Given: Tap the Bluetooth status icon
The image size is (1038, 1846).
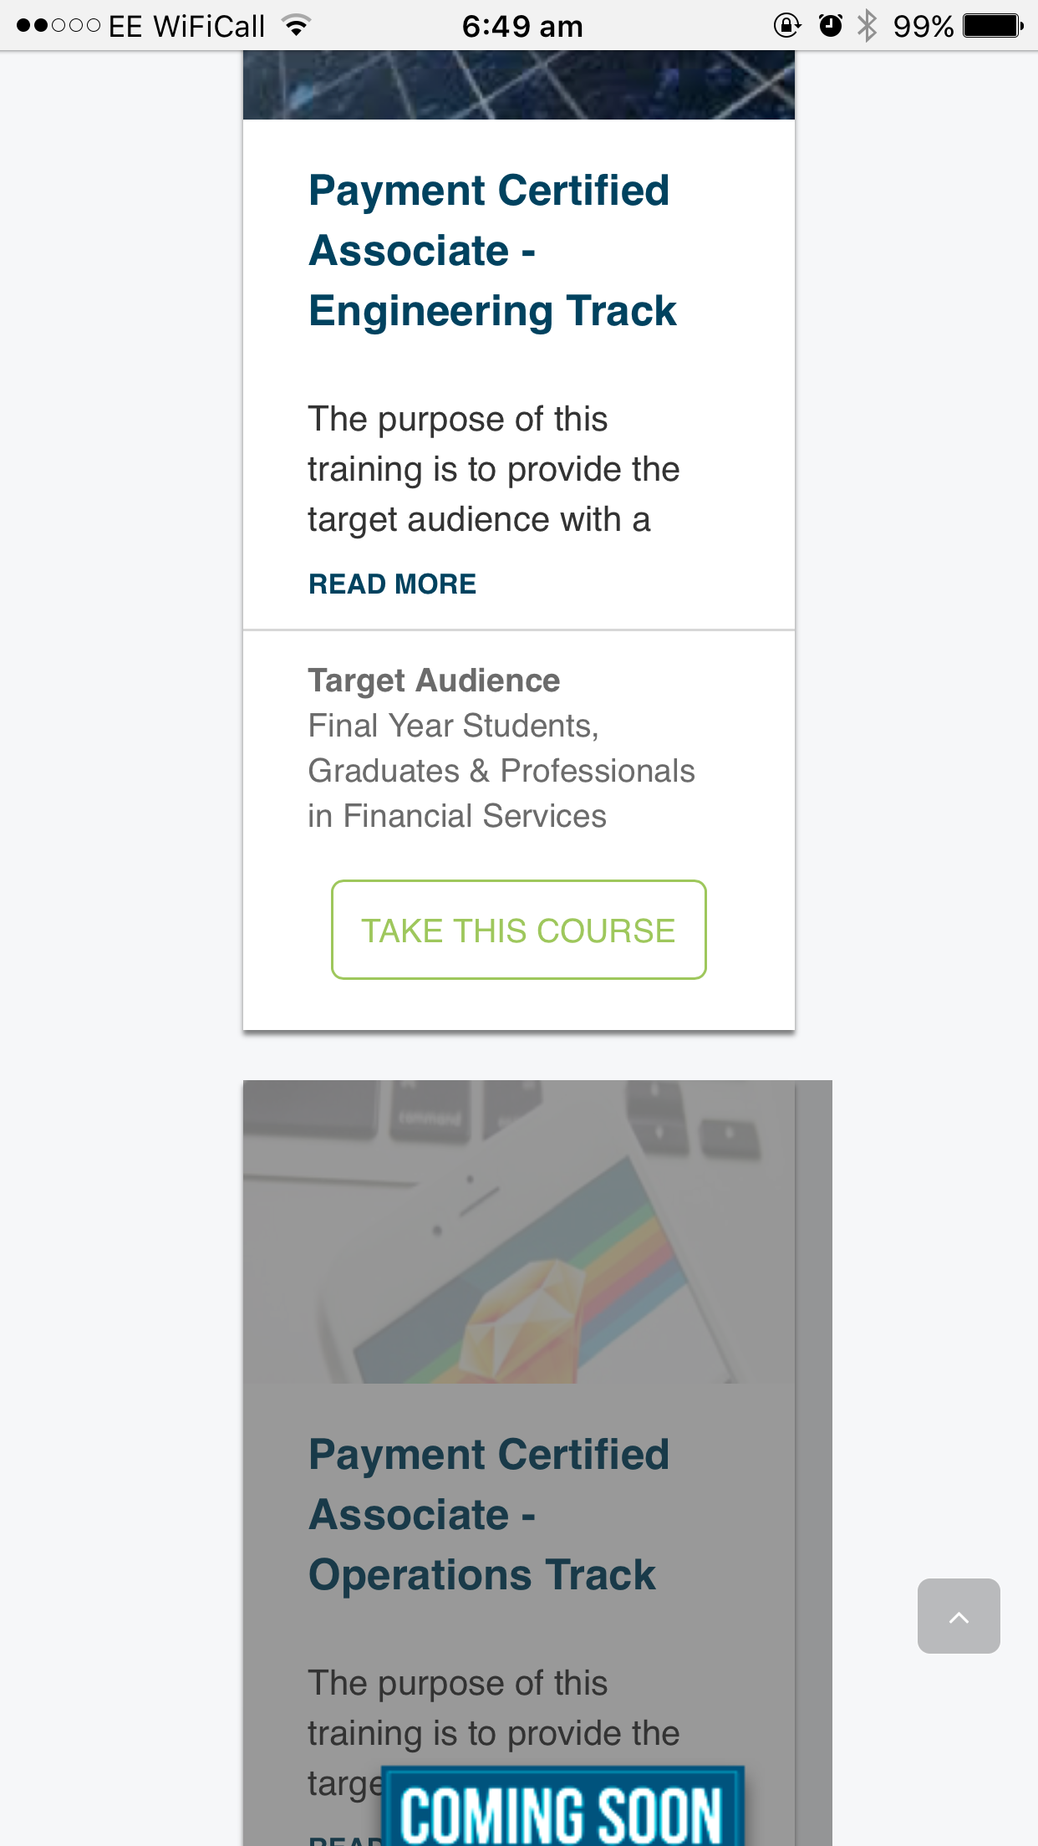Looking at the screenshot, I should tap(868, 26).
